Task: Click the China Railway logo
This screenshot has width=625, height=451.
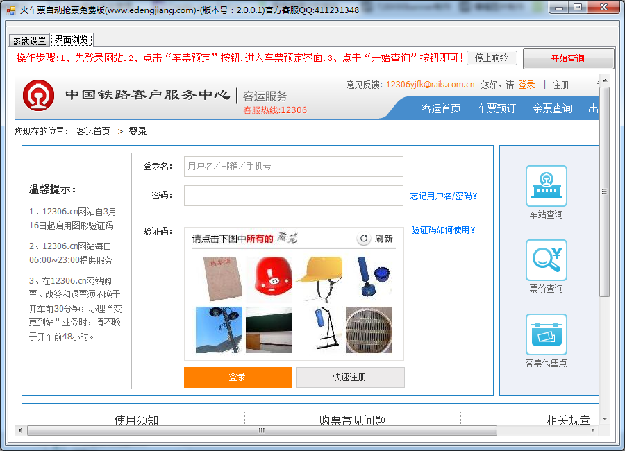Action: point(38,96)
